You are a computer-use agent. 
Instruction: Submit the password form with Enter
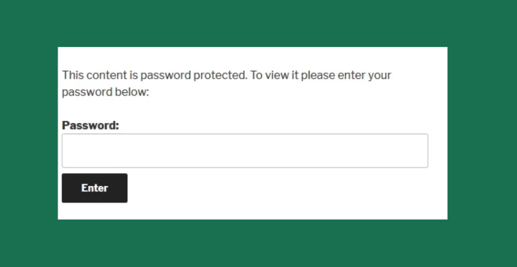pos(94,188)
